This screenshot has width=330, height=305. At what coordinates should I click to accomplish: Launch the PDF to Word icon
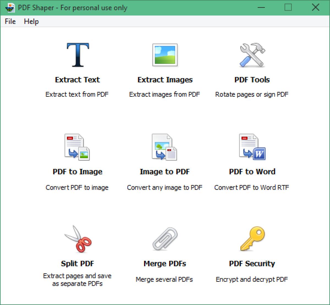pos(252,147)
